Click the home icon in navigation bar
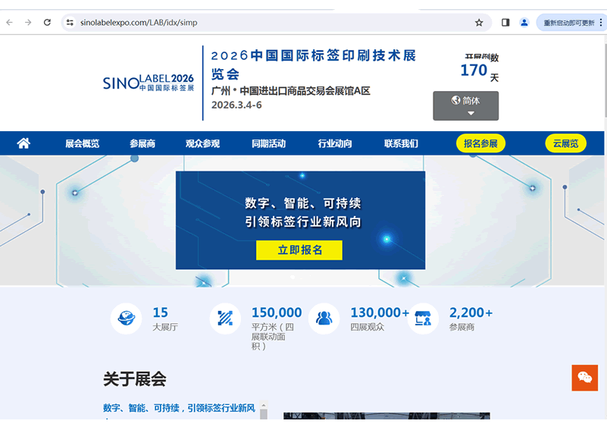This screenshot has height=427, width=607. click(23, 143)
